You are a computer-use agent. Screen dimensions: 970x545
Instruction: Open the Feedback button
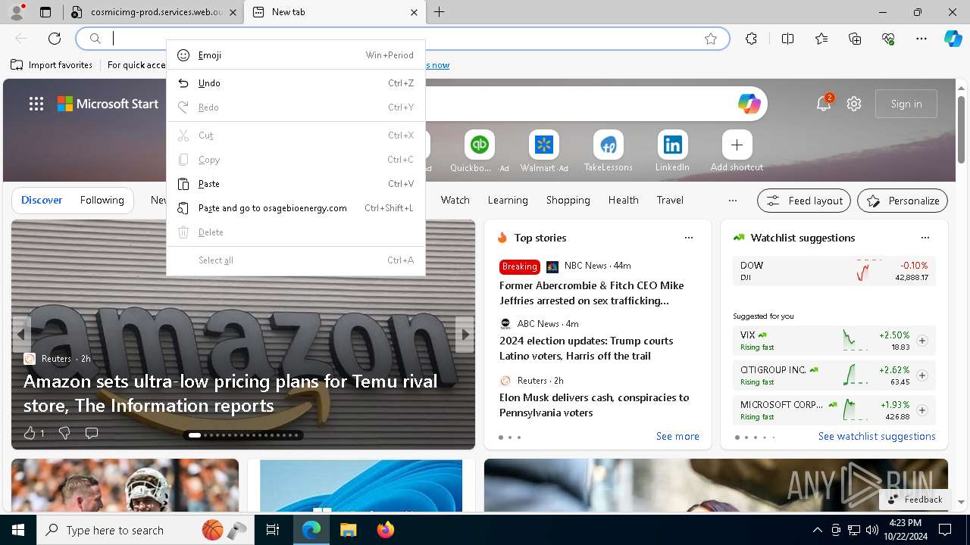915,500
